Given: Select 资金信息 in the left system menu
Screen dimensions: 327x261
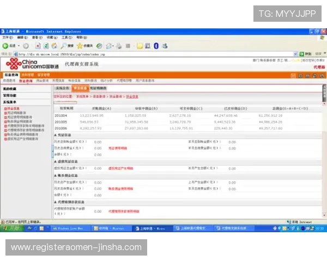Looking at the screenshot, I should [x=12, y=108].
